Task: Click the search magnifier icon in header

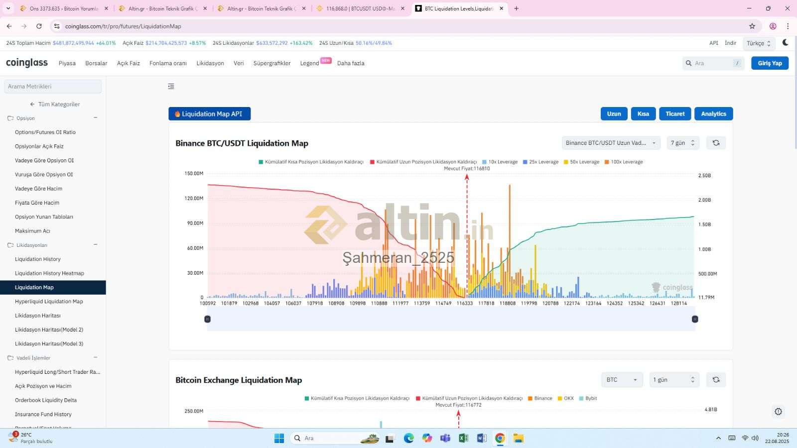Action: click(x=689, y=63)
